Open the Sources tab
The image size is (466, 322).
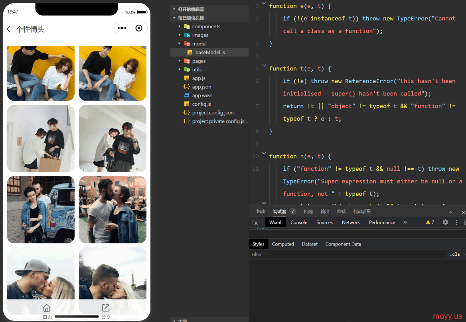324,222
